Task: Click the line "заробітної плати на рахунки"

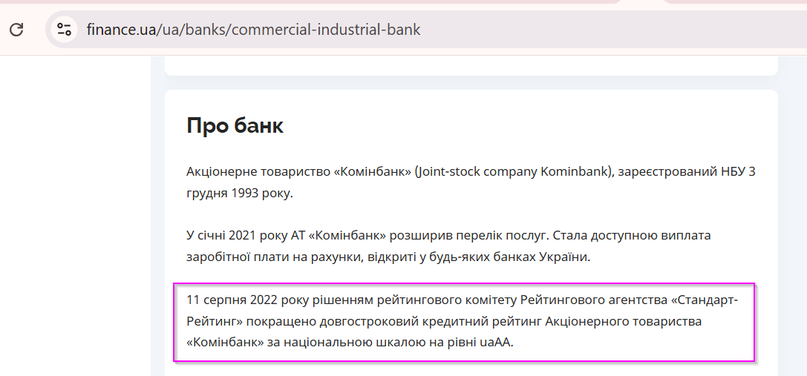Action: point(274,257)
